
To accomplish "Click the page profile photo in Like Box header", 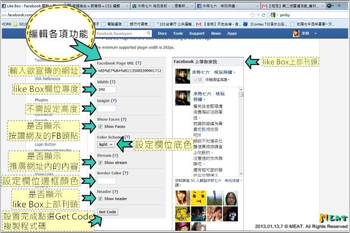I will tap(183, 76).
